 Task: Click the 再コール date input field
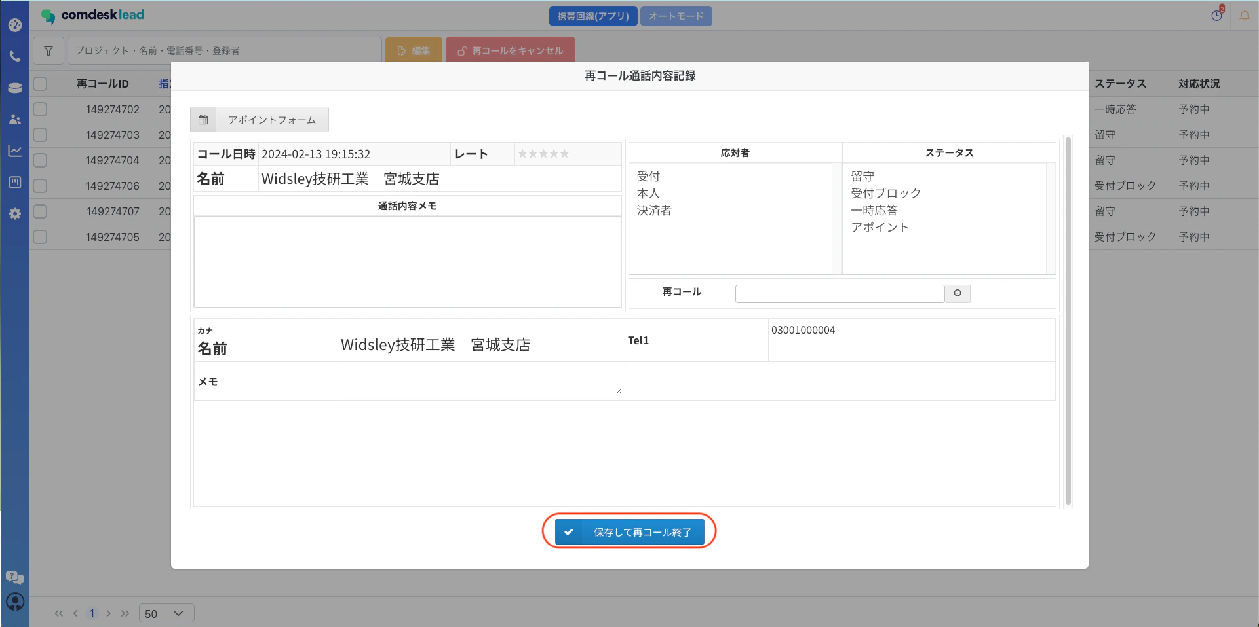pos(840,293)
